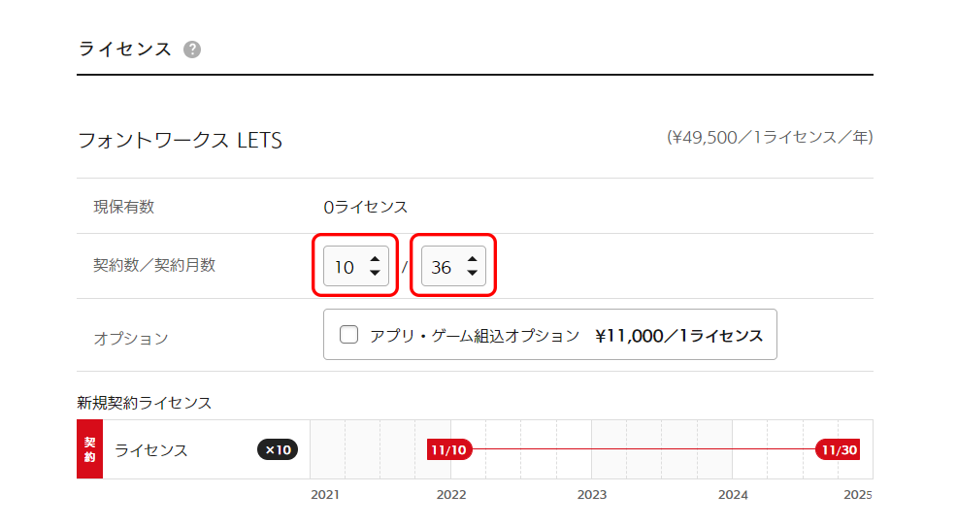Screen dimensions: 957x527
Task: Enable アプリ・ゲーム組込オプション checkbox
Action: tap(348, 335)
